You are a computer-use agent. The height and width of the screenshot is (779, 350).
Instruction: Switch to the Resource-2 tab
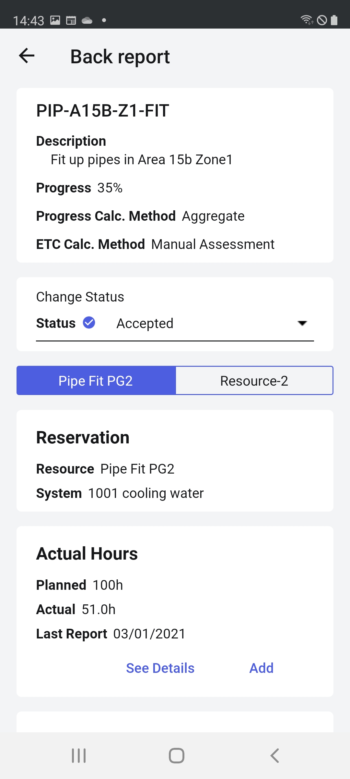click(x=254, y=381)
